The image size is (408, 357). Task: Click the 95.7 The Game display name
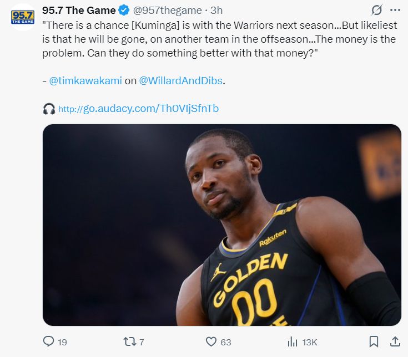[79, 11]
